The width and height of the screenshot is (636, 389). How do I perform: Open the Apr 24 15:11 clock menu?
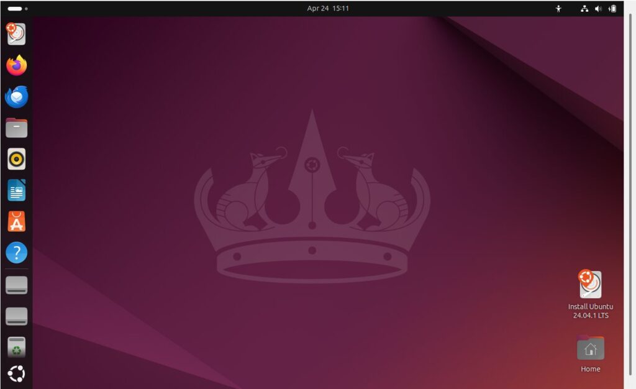328,9
